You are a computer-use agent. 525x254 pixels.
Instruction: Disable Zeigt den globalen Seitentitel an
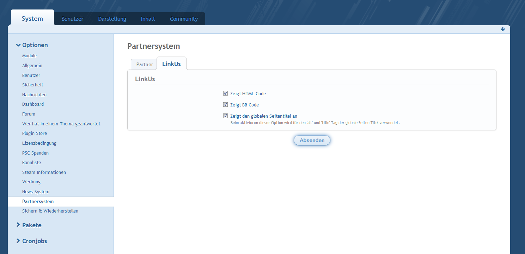225,116
